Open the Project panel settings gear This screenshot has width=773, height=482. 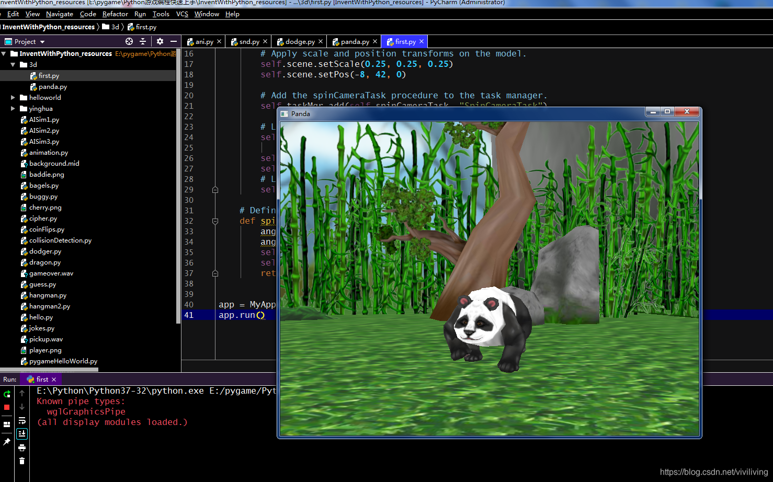(160, 41)
